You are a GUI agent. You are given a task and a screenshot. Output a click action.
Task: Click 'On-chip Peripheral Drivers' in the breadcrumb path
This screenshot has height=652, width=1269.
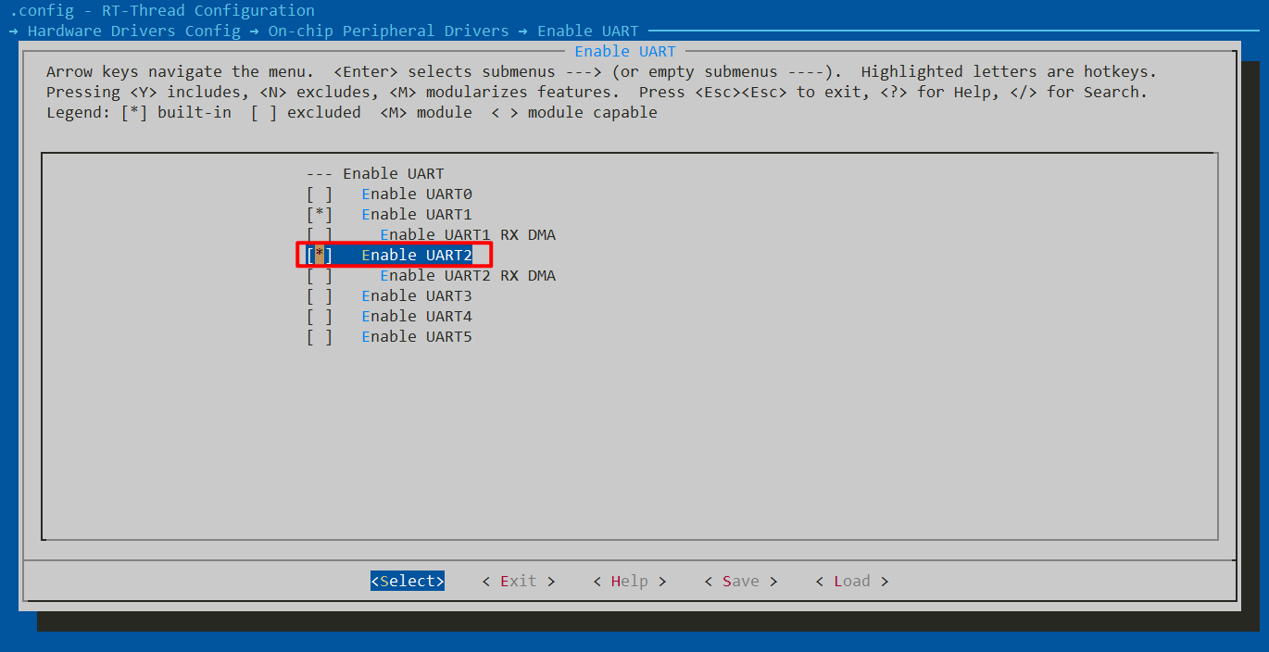point(389,31)
